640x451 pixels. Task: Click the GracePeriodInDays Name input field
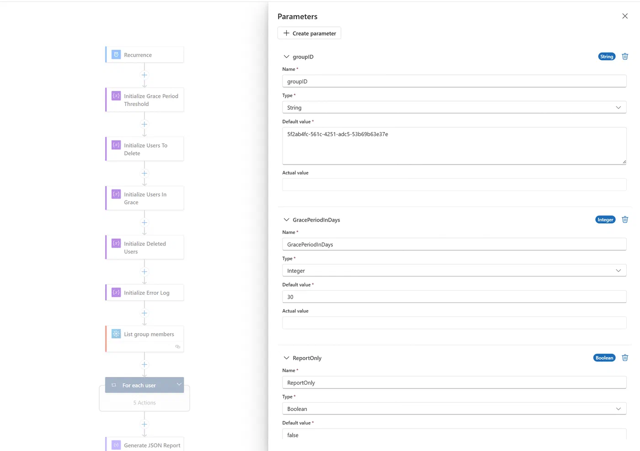point(454,244)
